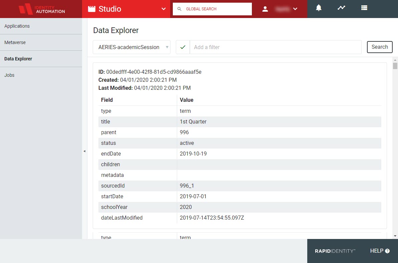Open the notifications bell

pos(319,8)
